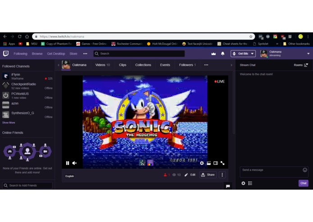Open aznn followed channel
This screenshot has width=313, height=222.
[27, 105]
